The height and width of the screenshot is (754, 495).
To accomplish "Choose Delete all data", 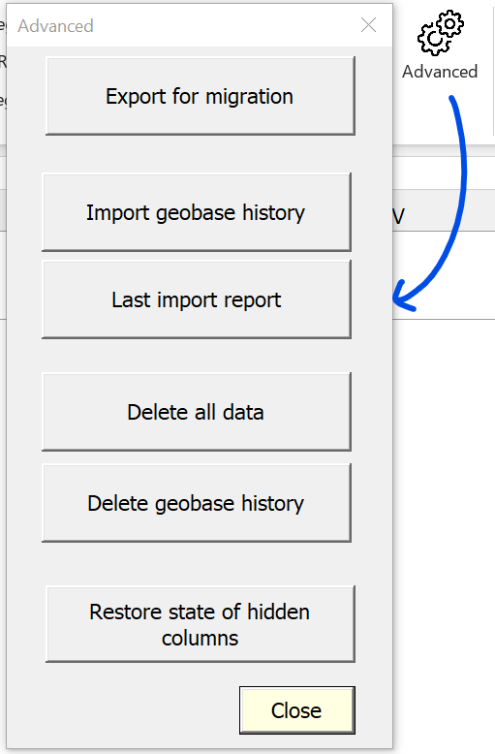I will tap(197, 412).
